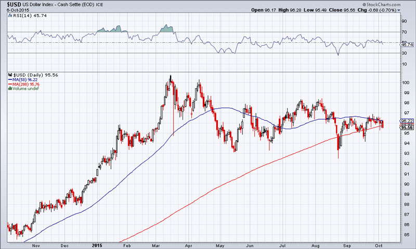Click the 85 price axis label
This screenshot has width=416, height=249.
(x=407, y=234)
